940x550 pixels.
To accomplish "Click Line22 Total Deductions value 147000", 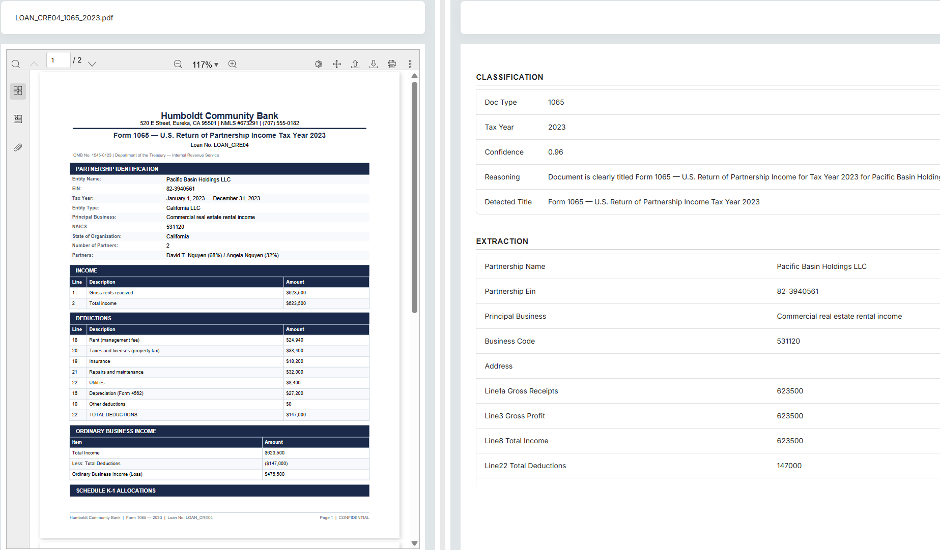I will point(789,466).
